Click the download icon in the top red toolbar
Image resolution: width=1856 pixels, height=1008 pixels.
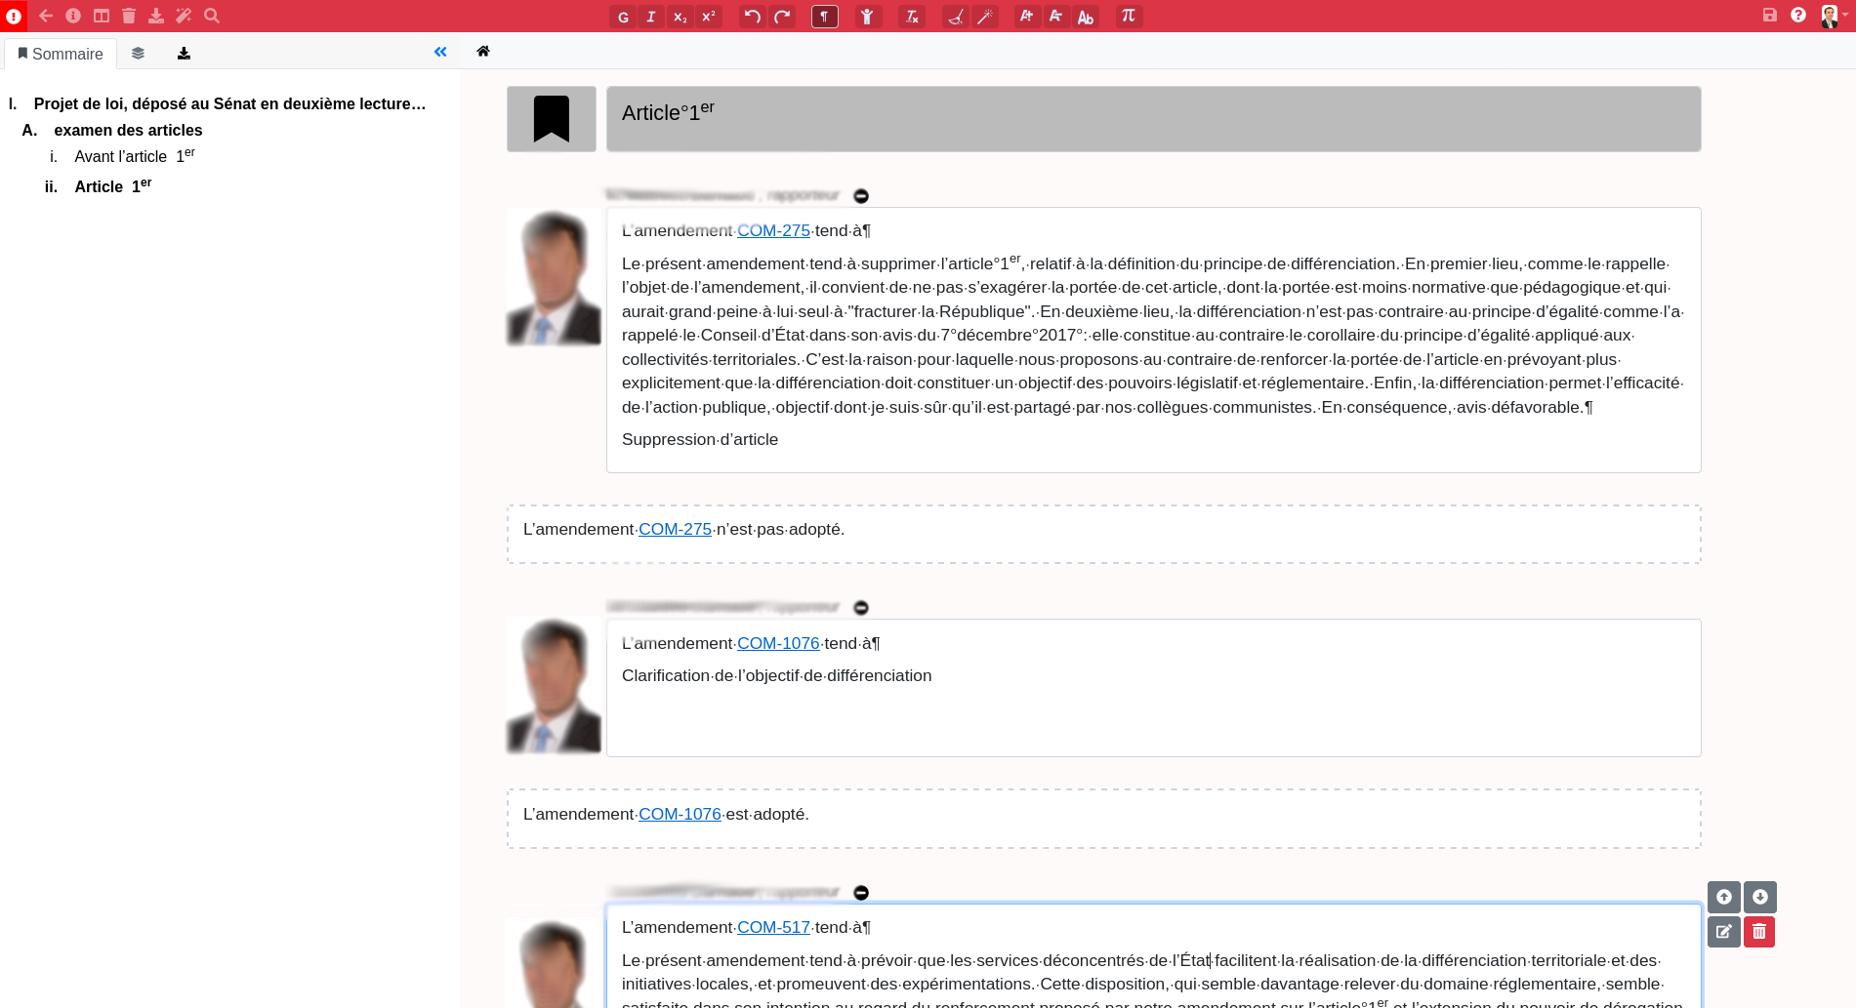156,16
